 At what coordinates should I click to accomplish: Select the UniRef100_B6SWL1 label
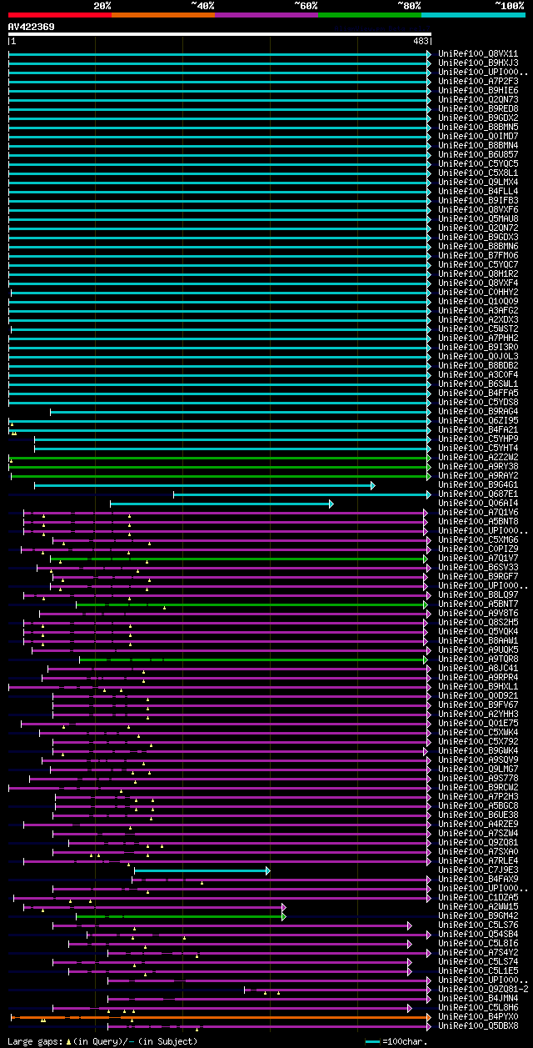tap(478, 384)
